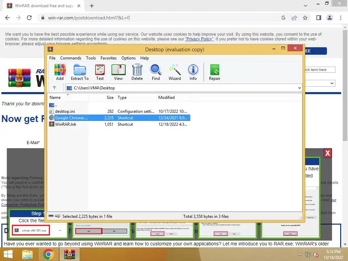Image resolution: width=348 pixels, height=261 pixels.
Task: Reload the Chrome page
Action: click(x=29, y=18)
